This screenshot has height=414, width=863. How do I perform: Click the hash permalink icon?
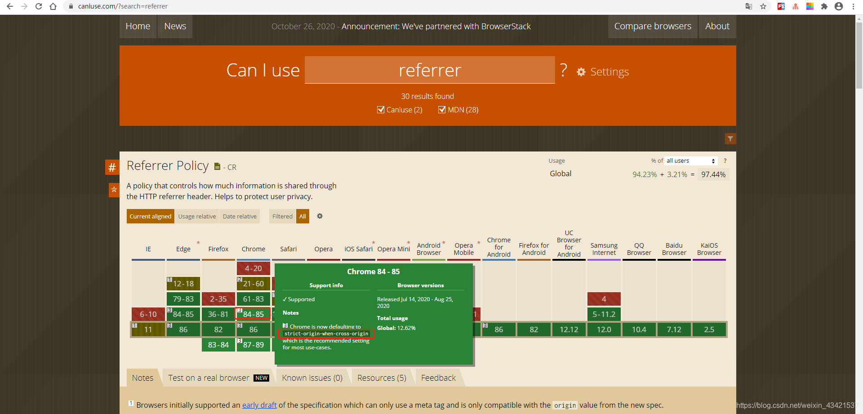112,167
